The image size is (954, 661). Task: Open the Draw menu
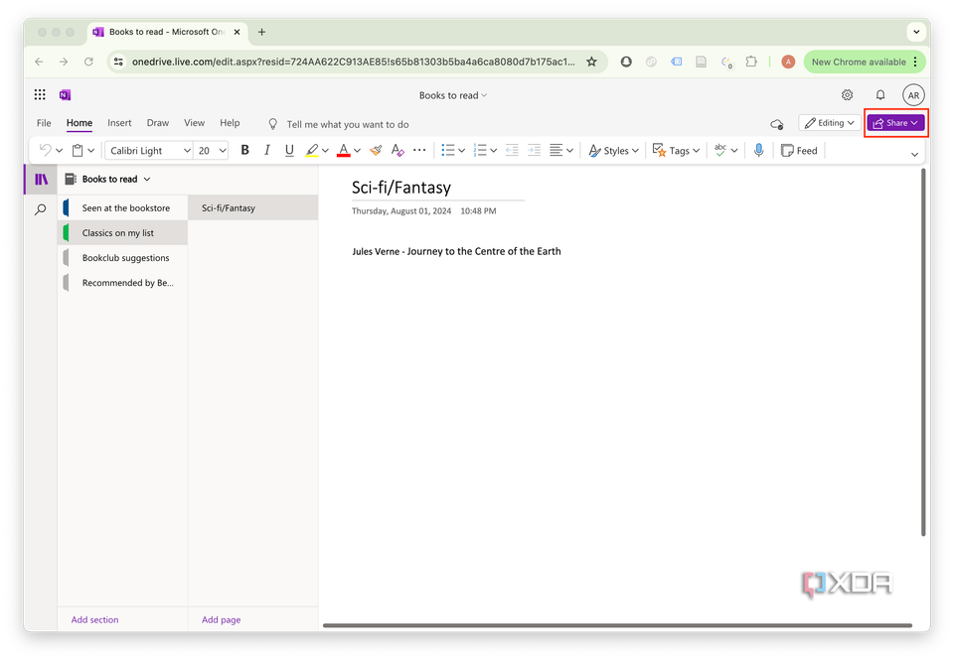click(x=157, y=122)
